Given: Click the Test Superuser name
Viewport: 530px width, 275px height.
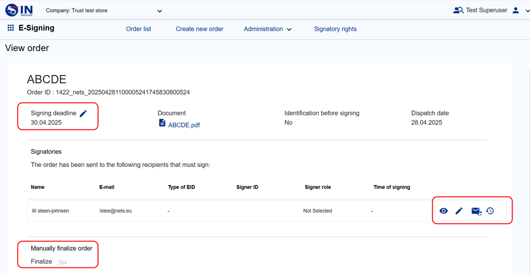Looking at the screenshot, I should 486,10.
